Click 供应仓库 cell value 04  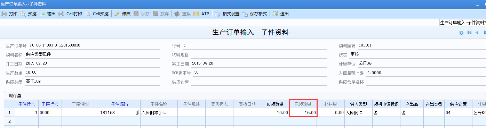point(458,113)
